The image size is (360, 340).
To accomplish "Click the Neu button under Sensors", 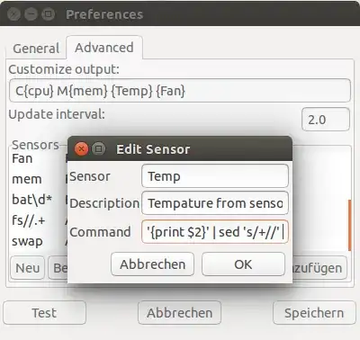I will 27,268.
